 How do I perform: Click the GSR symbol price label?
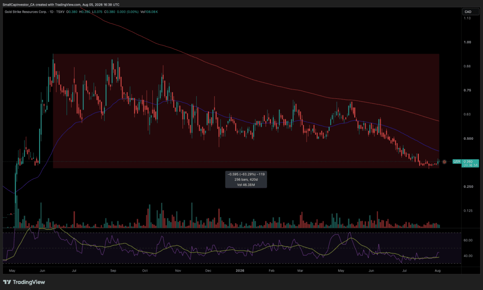point(457,161)
